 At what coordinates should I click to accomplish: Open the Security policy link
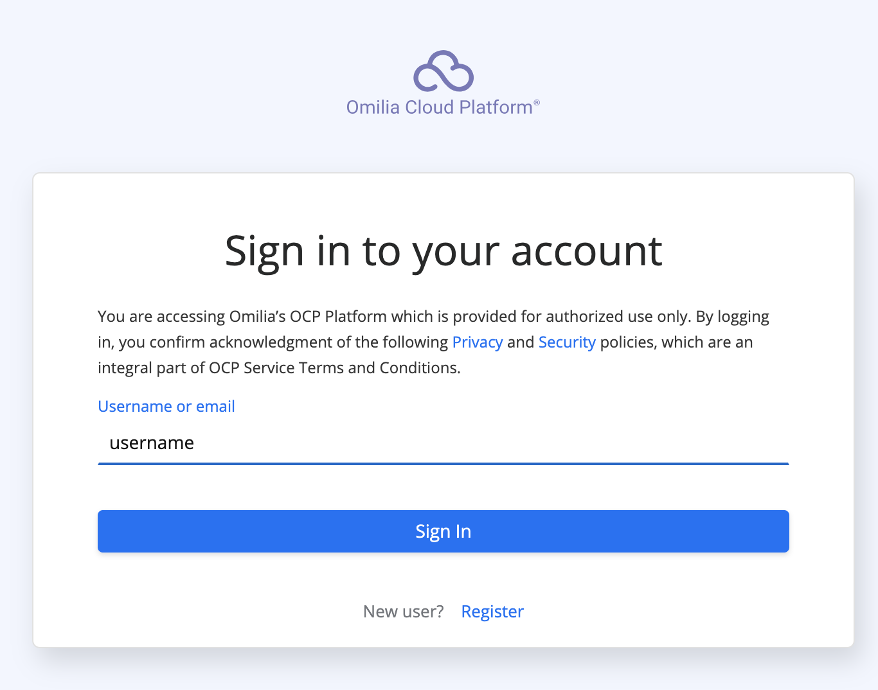pyautogui.click(x=567, y=342)
